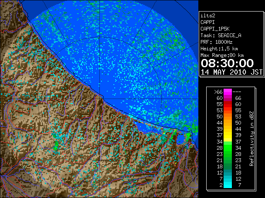The image size is (265, 198).
Task: Pick the cyan band at legend bottom
Action: pos(228,185)
